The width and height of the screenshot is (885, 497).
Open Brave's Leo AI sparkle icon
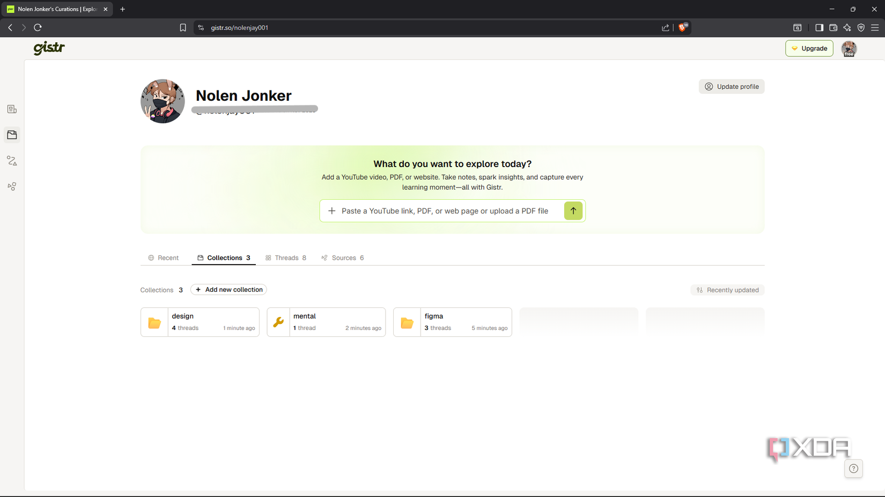click(847, 27)
